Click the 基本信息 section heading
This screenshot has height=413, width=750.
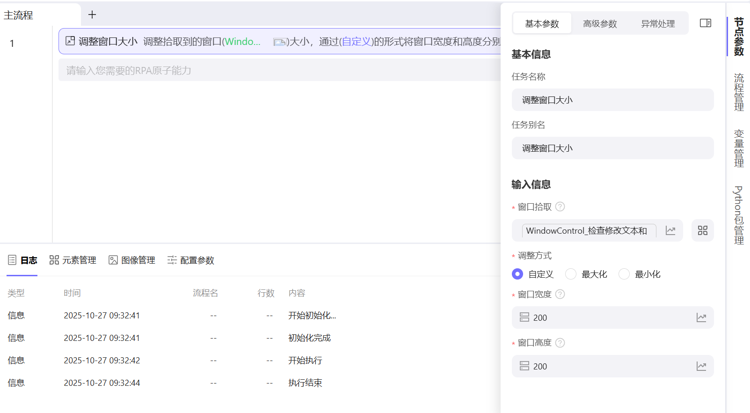pyautogui.click(x=531, y=54)
